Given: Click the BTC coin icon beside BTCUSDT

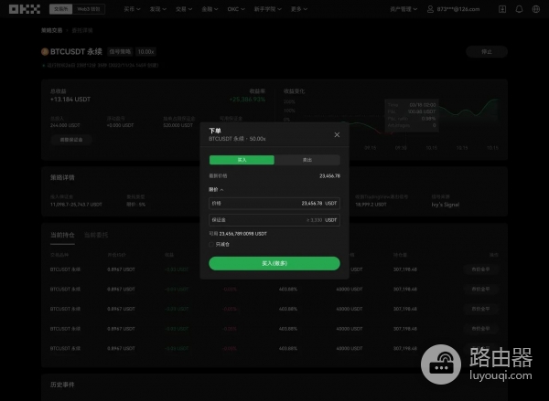Looking at the screenshot, I should click(x=45, y=52).
